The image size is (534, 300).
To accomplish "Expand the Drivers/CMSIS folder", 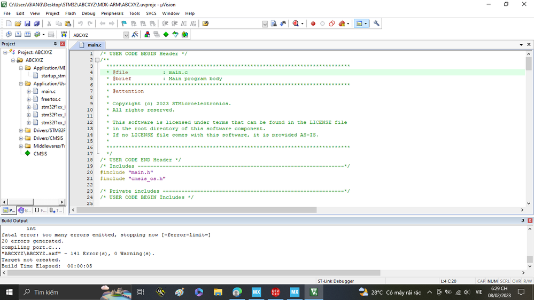I will tap(21, 138).
